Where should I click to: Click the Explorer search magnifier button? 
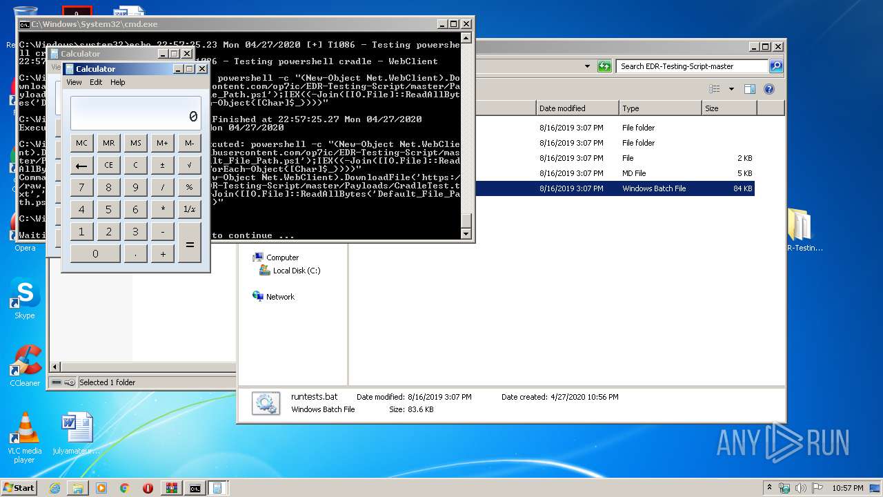pos(776,66)
